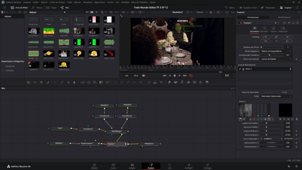The image size is (302, 170).
Task: Toggle the Point 1 tracker checkbox
Action: click(x=240, y=69)
